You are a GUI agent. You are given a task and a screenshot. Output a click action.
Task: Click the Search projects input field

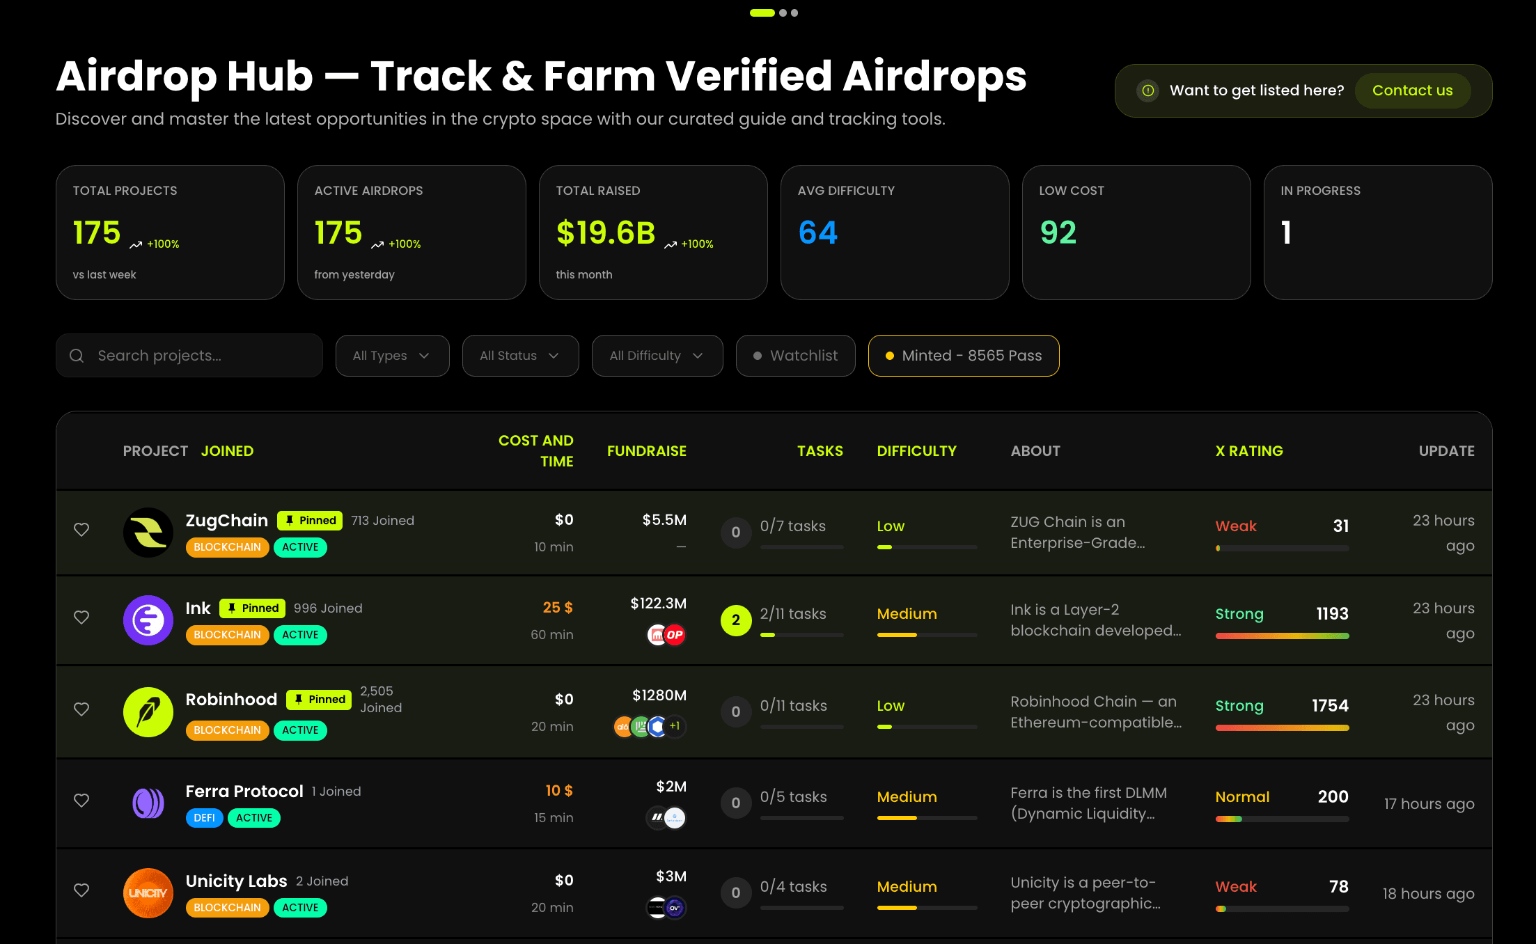[189, 356]
